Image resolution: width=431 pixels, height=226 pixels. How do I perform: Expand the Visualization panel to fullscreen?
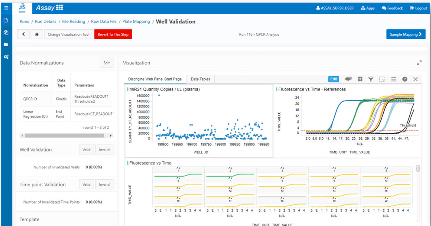click(x=419, y=63)
